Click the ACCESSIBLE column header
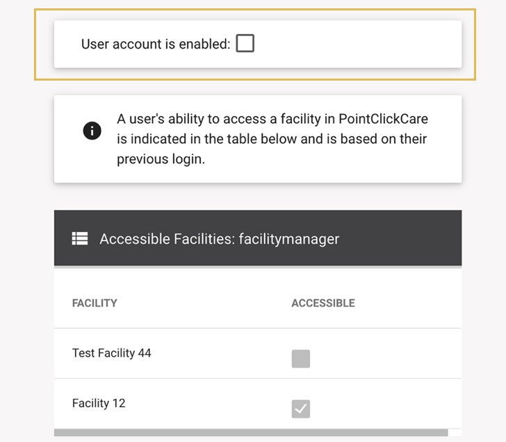506x442 pixels. pyautogui.click(x=323, y=303)
